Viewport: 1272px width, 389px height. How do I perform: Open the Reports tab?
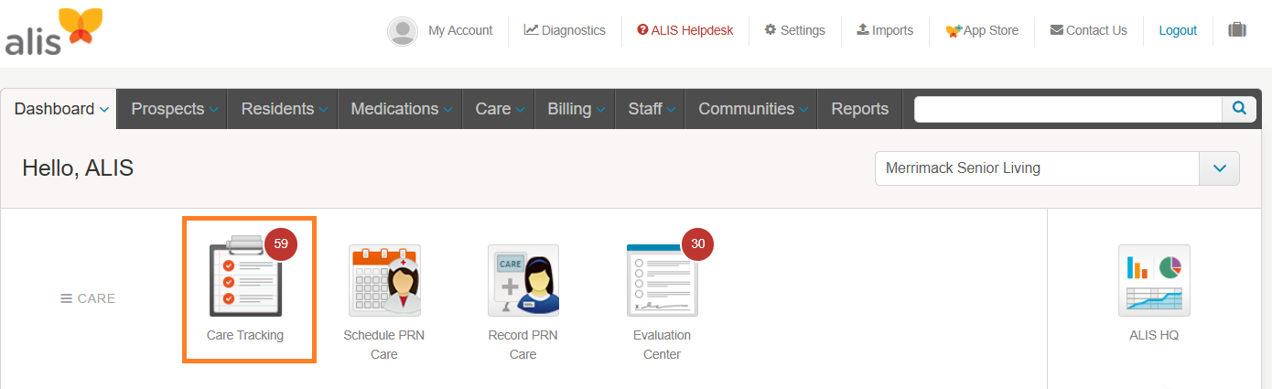(x=859, y=109)
